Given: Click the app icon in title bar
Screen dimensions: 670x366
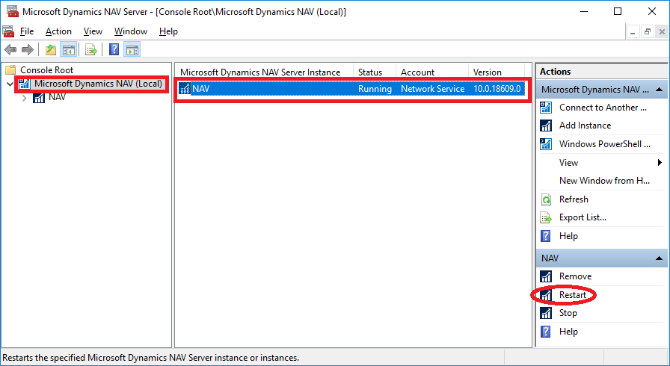Looking at the screenshot, I should pos(13,11).
